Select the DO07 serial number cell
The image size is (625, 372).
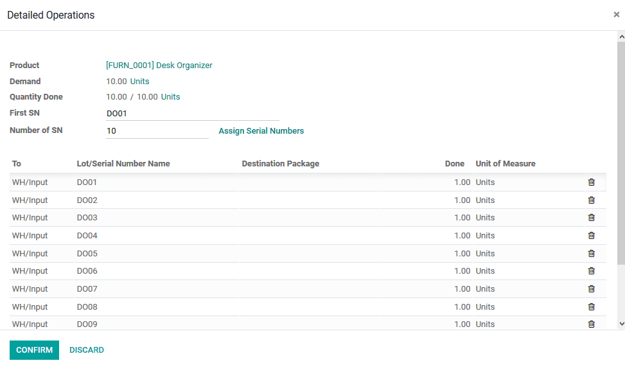(157, 289)
